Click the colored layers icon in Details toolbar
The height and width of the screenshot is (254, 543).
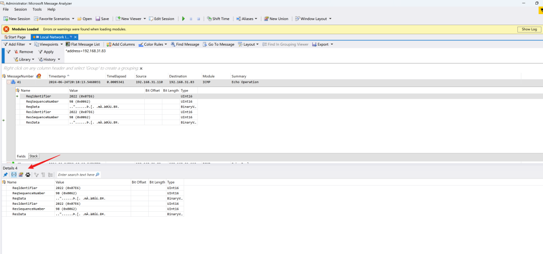point(21,175)
